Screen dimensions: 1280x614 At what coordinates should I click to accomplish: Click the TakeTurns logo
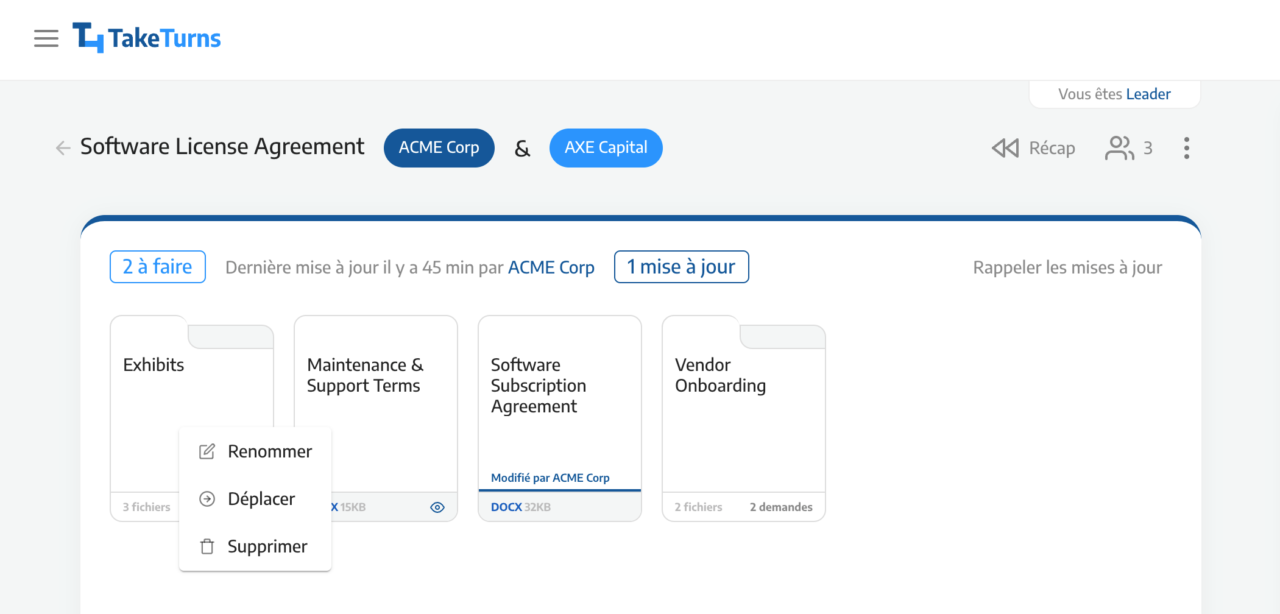(x=146, y=38)
